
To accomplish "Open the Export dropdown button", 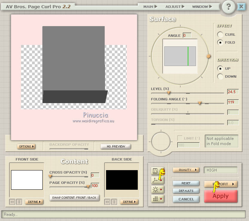I will (221, 184).
